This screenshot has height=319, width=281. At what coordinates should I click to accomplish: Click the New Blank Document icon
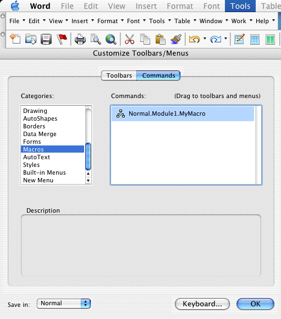click(15, 39)
